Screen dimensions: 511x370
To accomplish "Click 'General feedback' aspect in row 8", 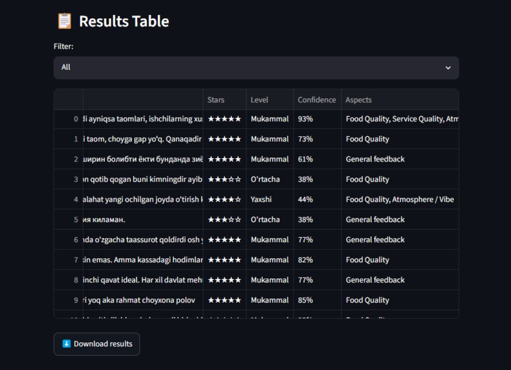I will (400, 280).
